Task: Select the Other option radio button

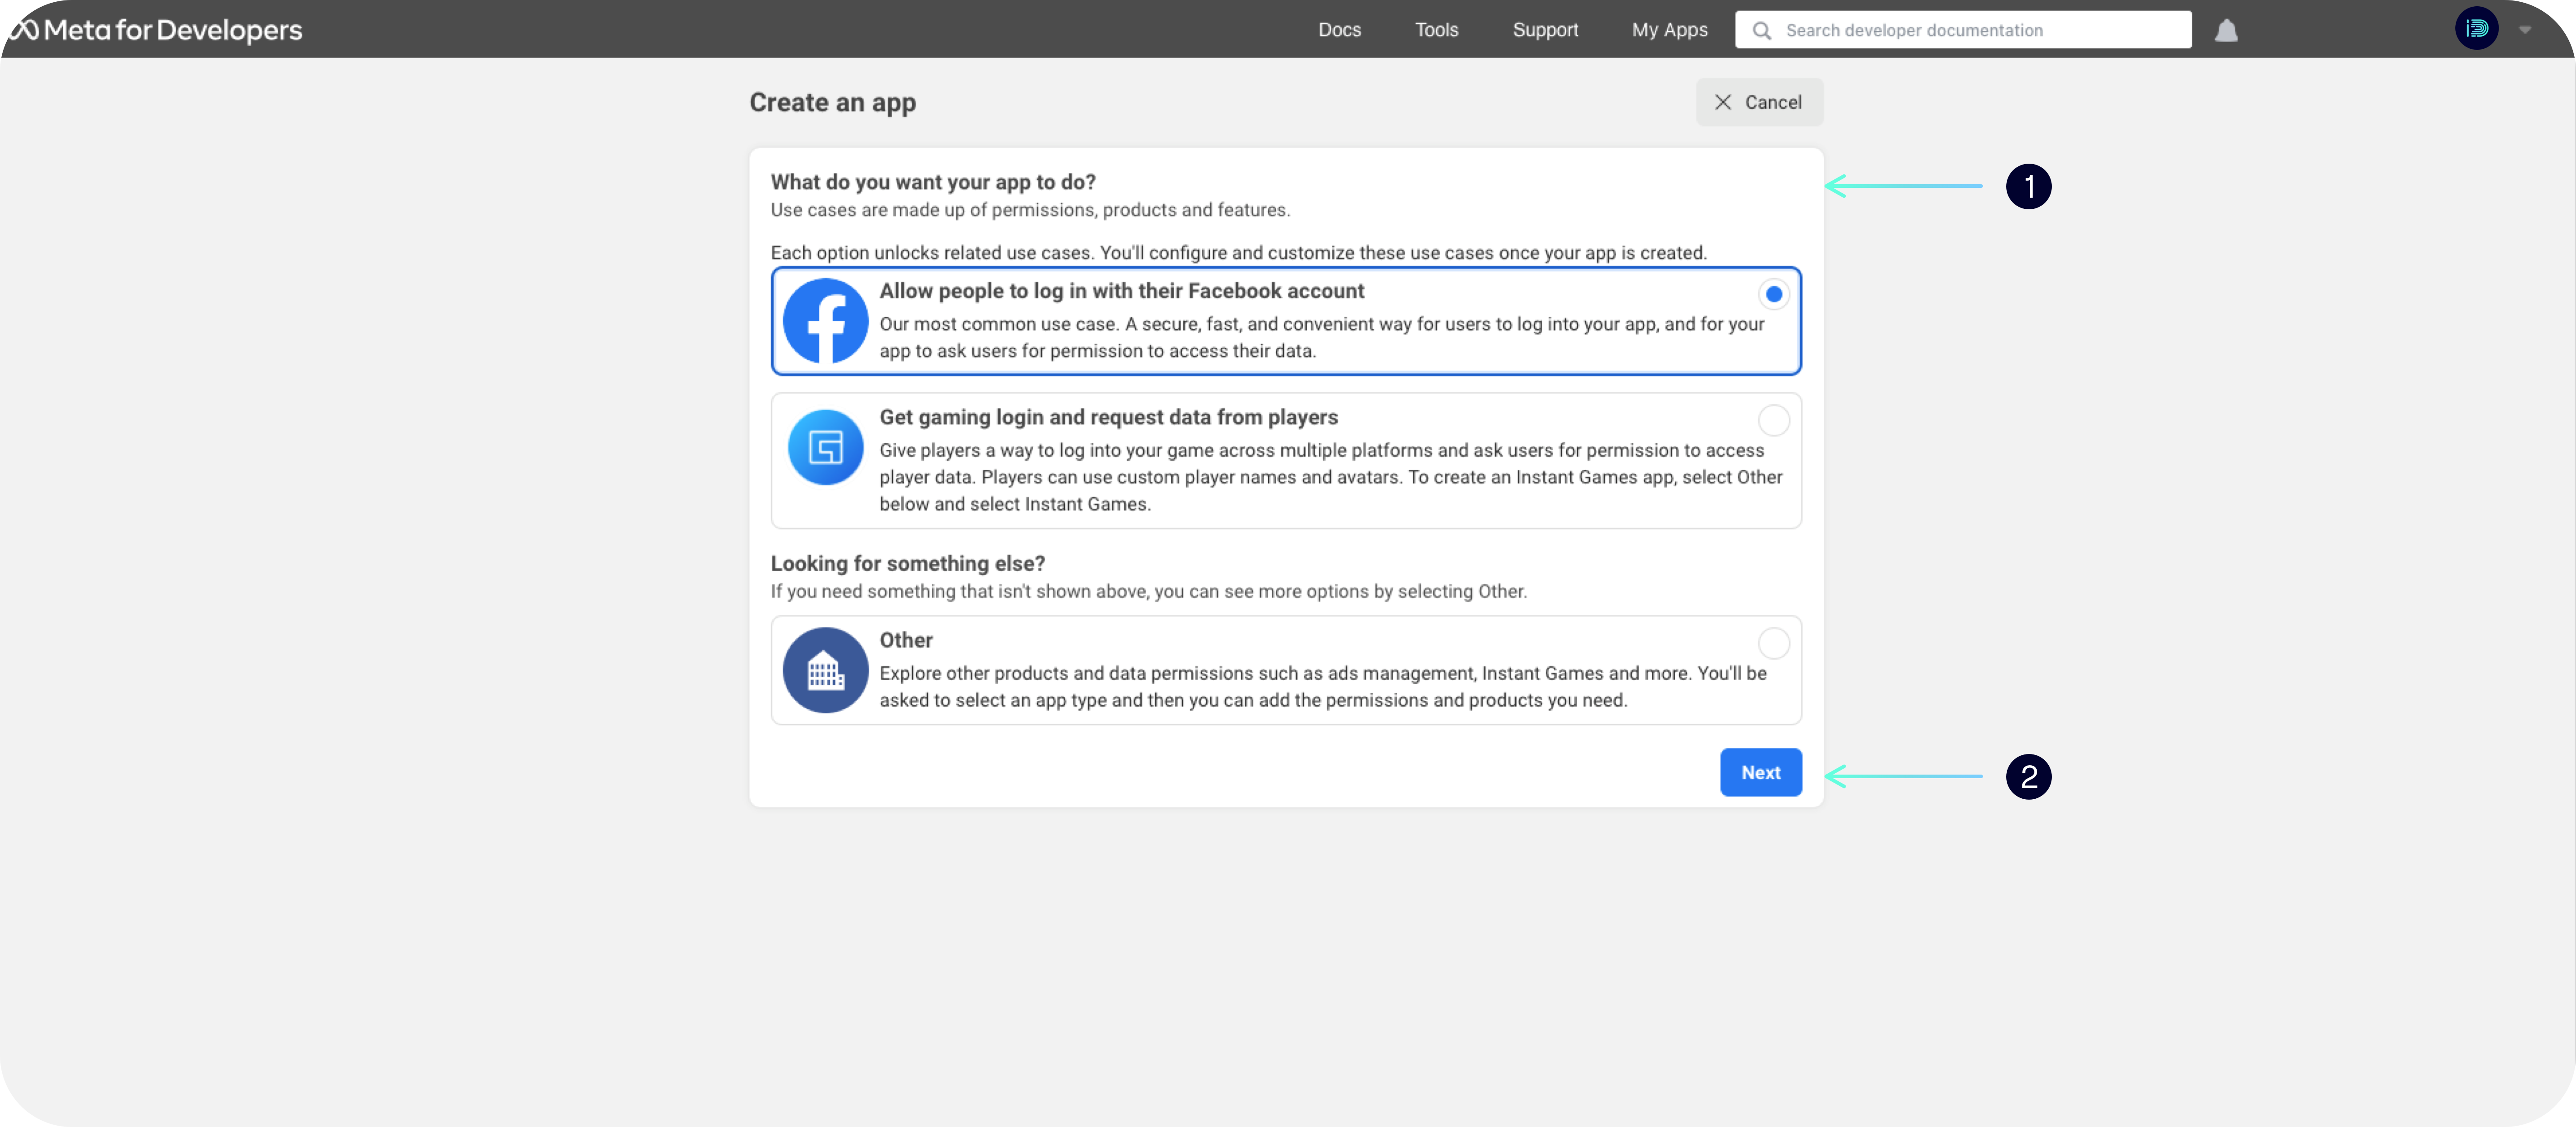Action: click(1773, 643)
